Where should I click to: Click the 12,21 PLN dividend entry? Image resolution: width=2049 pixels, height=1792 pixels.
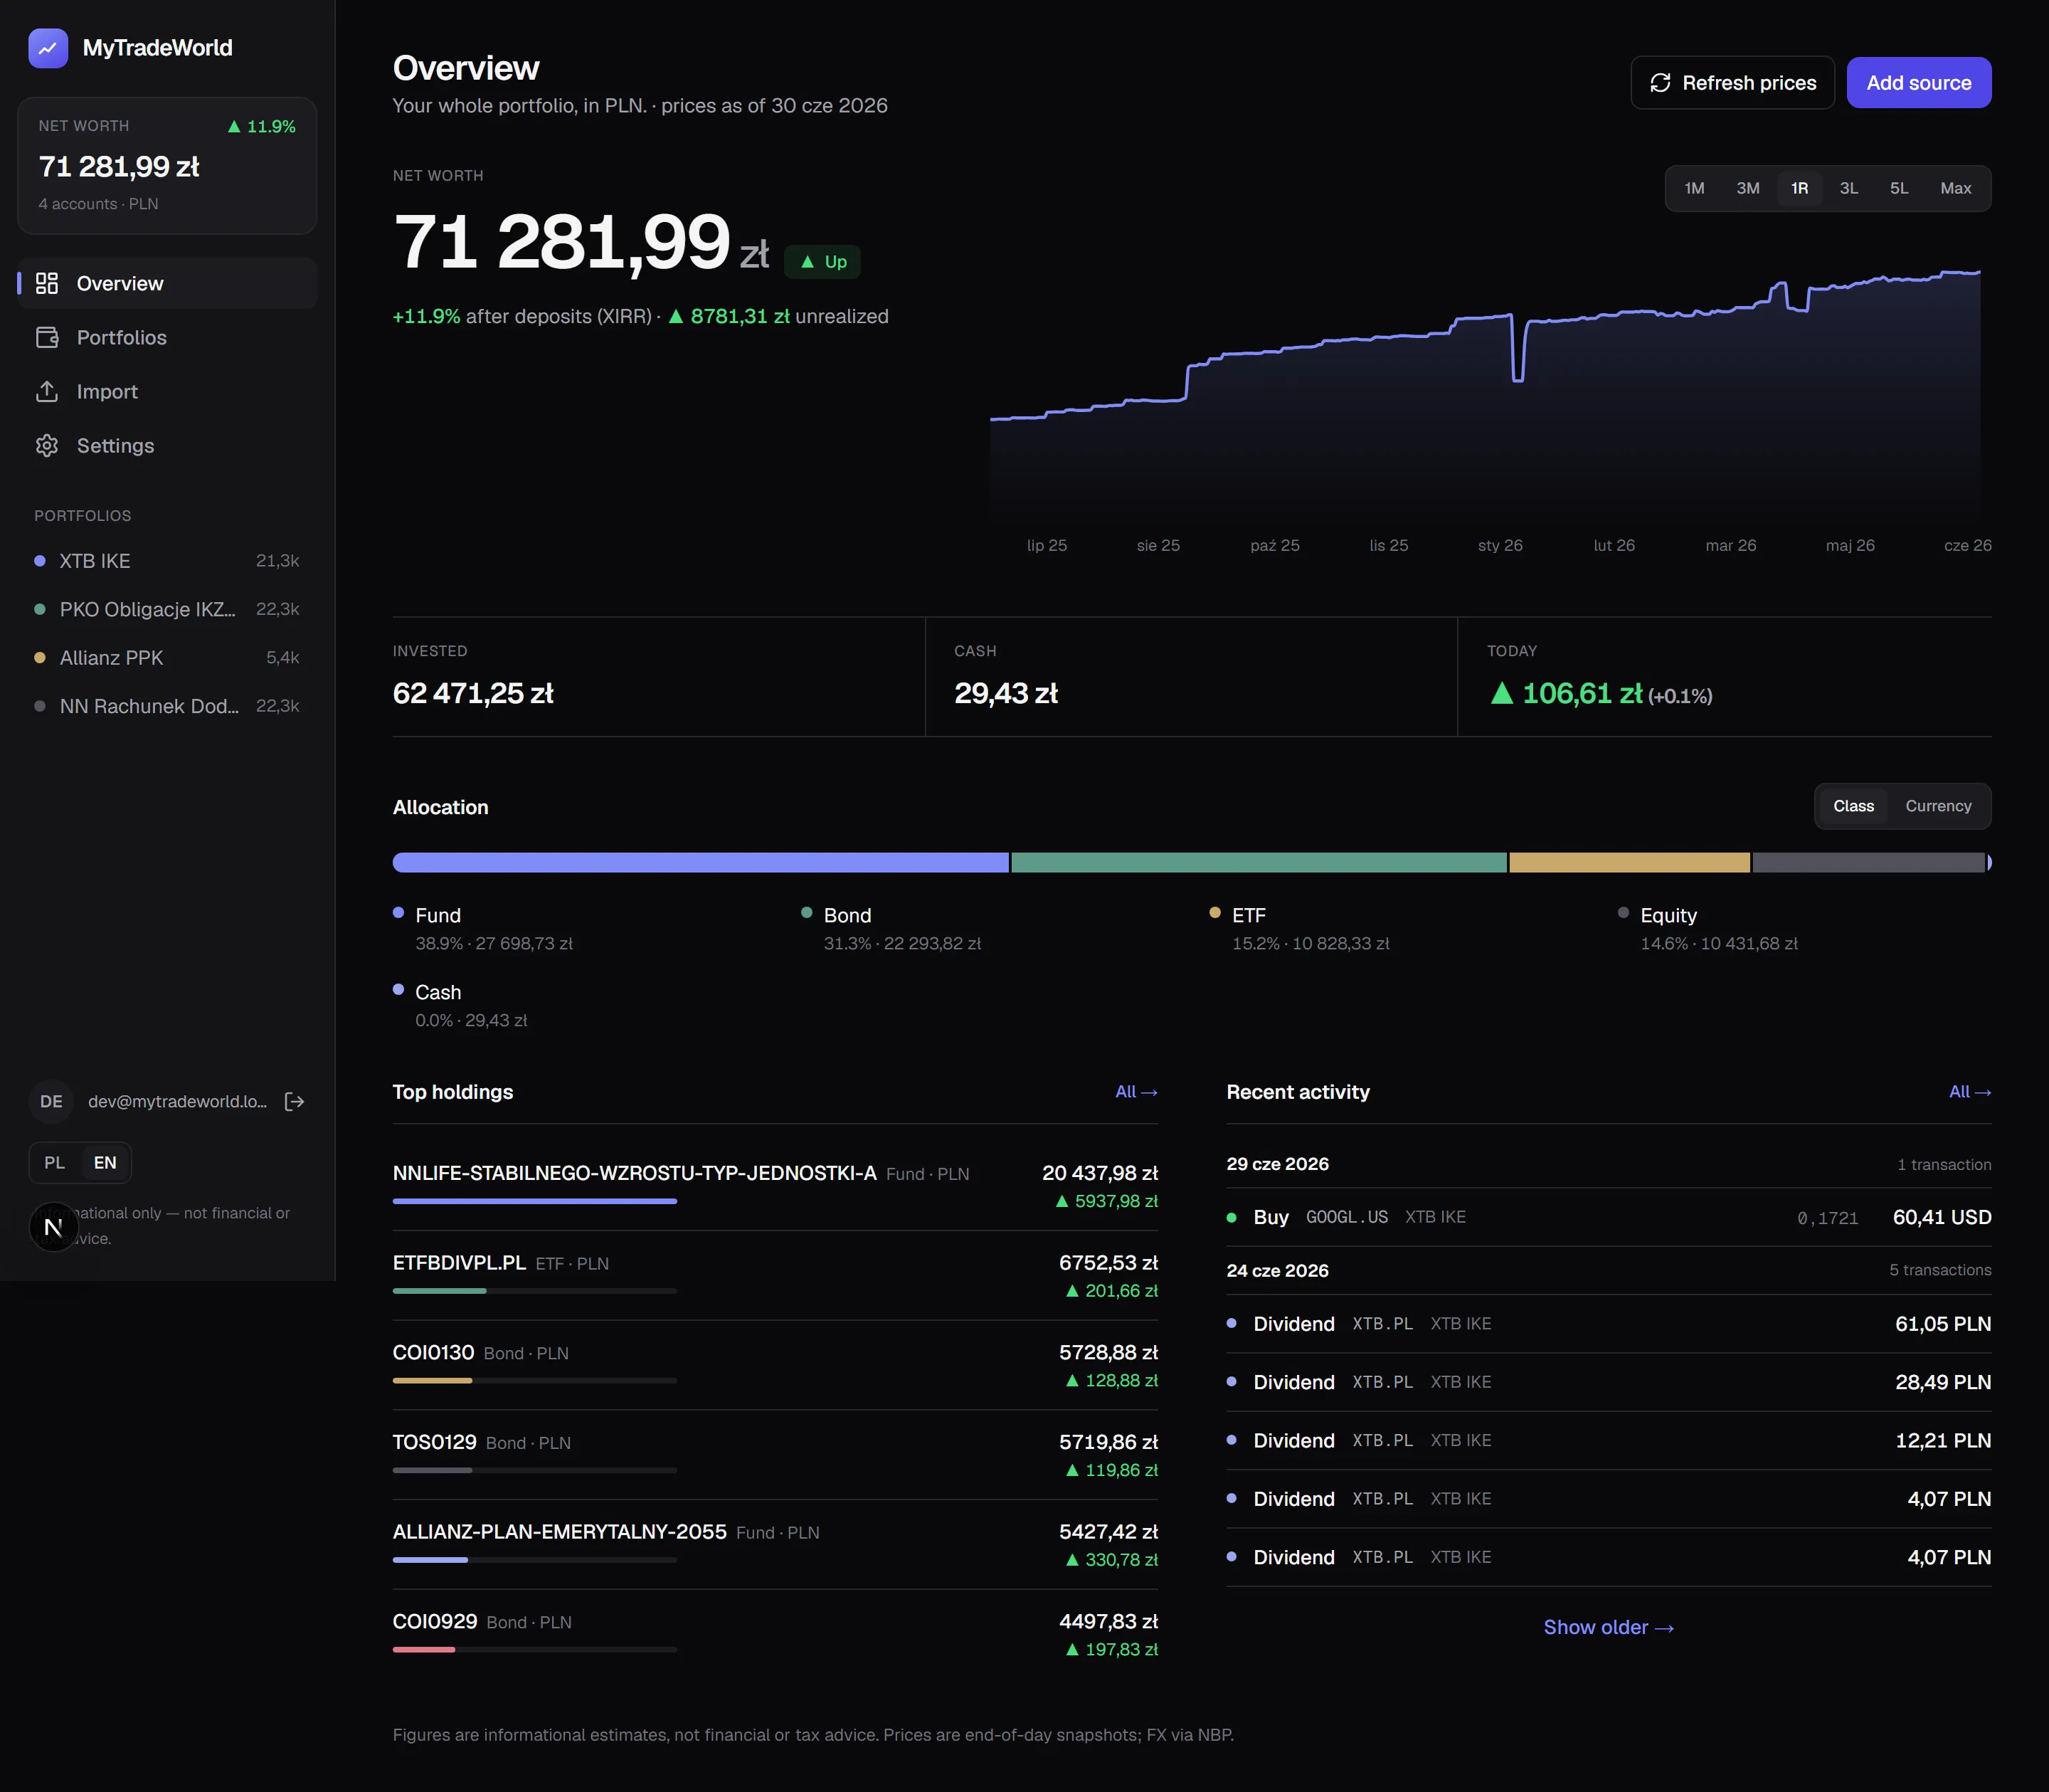pos(1609,1440)
